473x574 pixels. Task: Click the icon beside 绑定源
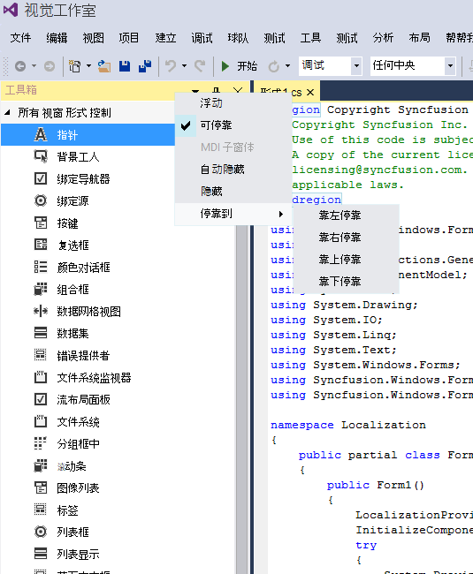[x=41, y=200]
